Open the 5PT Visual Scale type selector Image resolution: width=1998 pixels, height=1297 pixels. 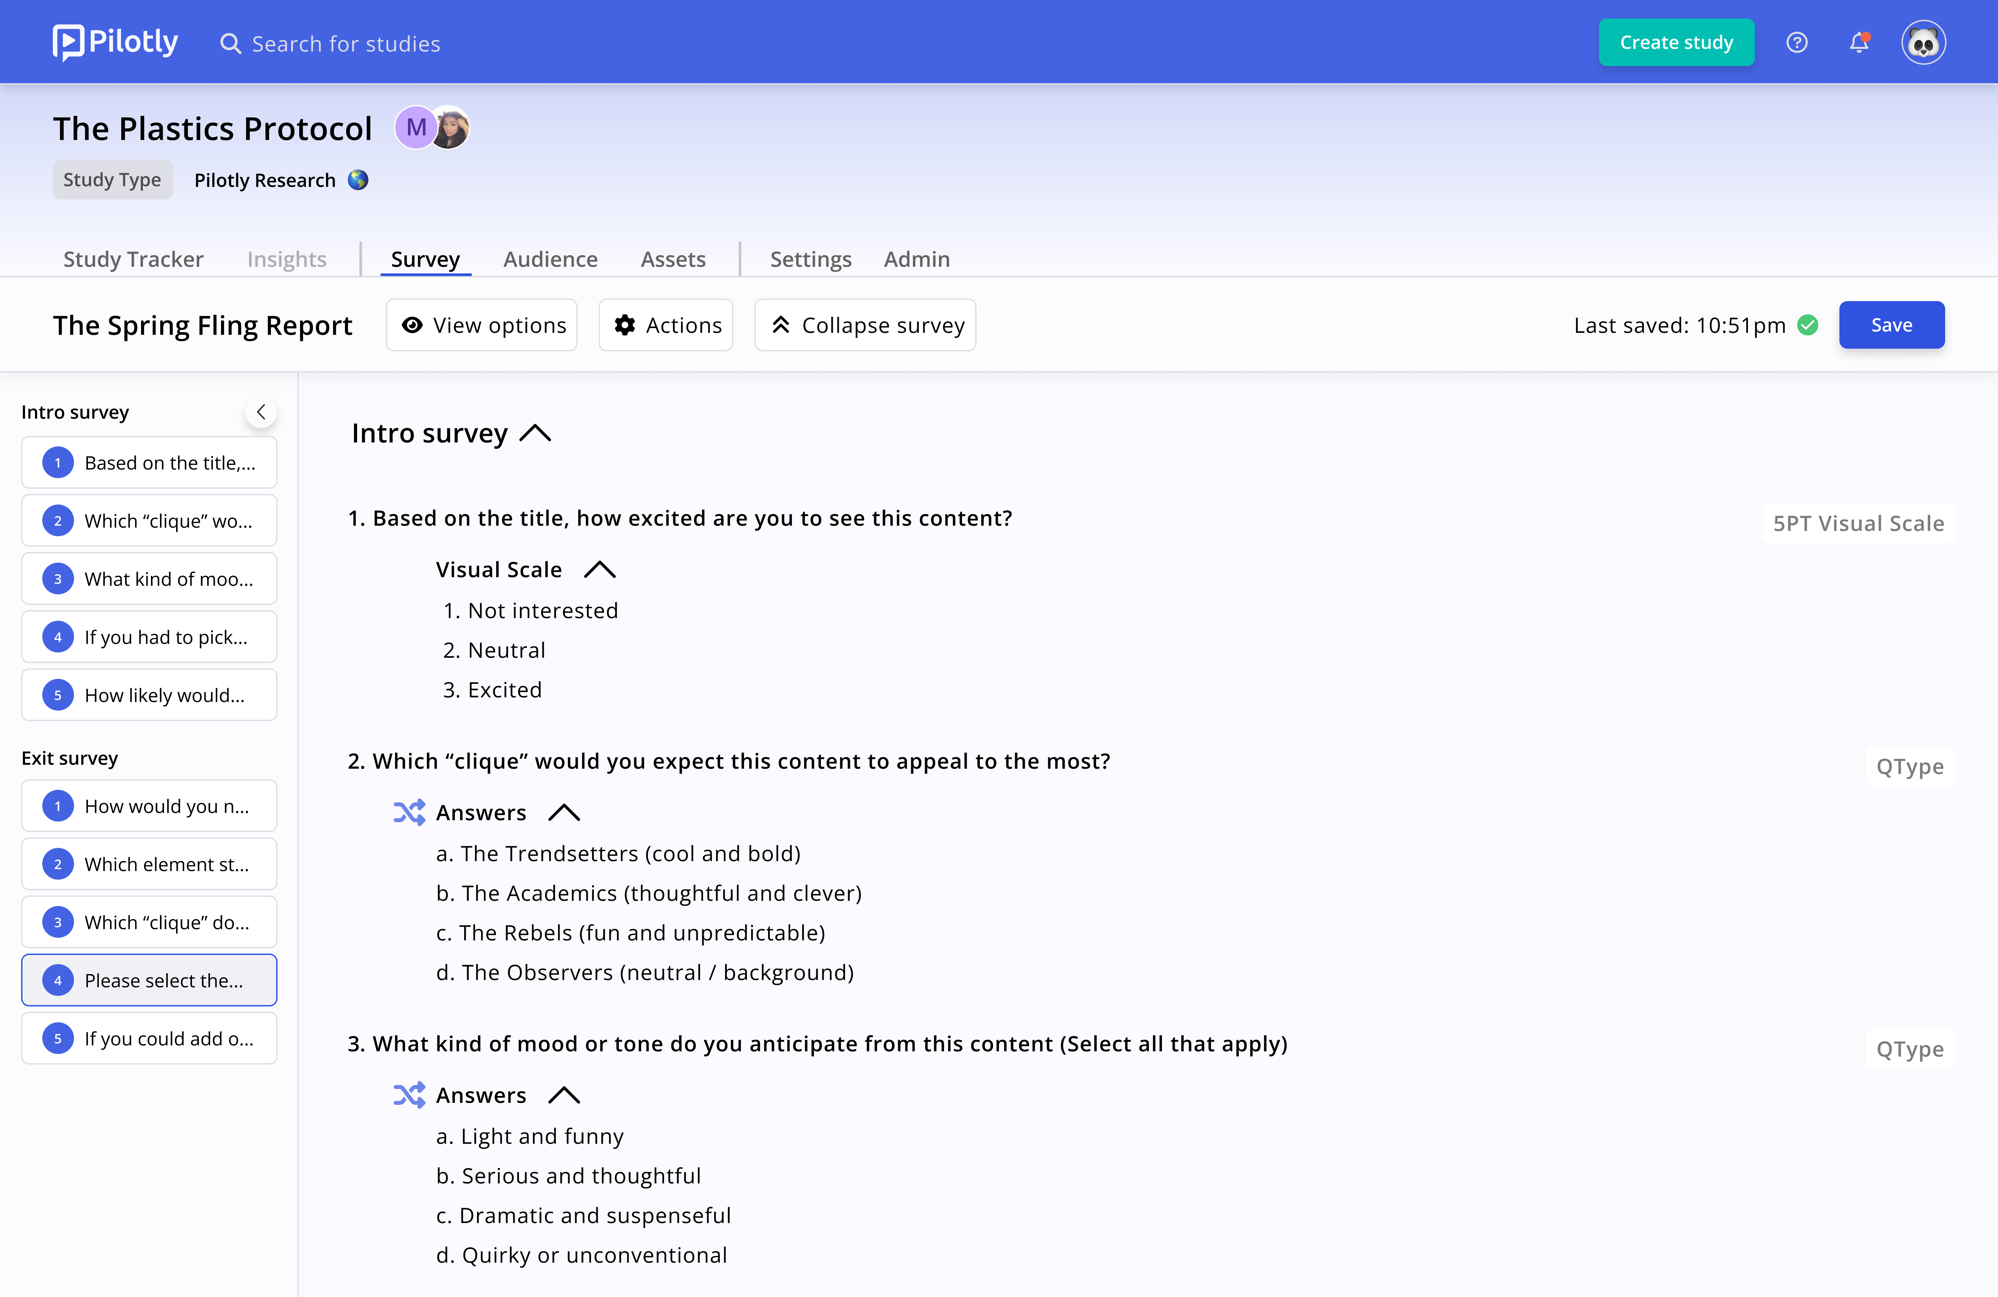tap(1859, 523)
